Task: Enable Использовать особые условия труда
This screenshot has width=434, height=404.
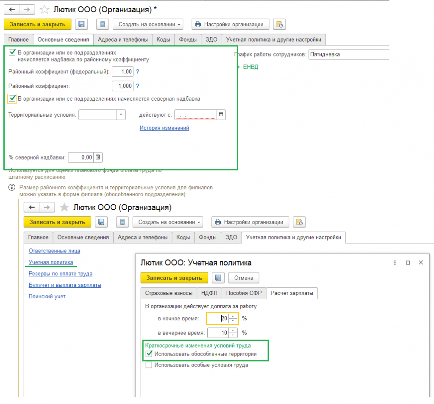Action: 149,365
